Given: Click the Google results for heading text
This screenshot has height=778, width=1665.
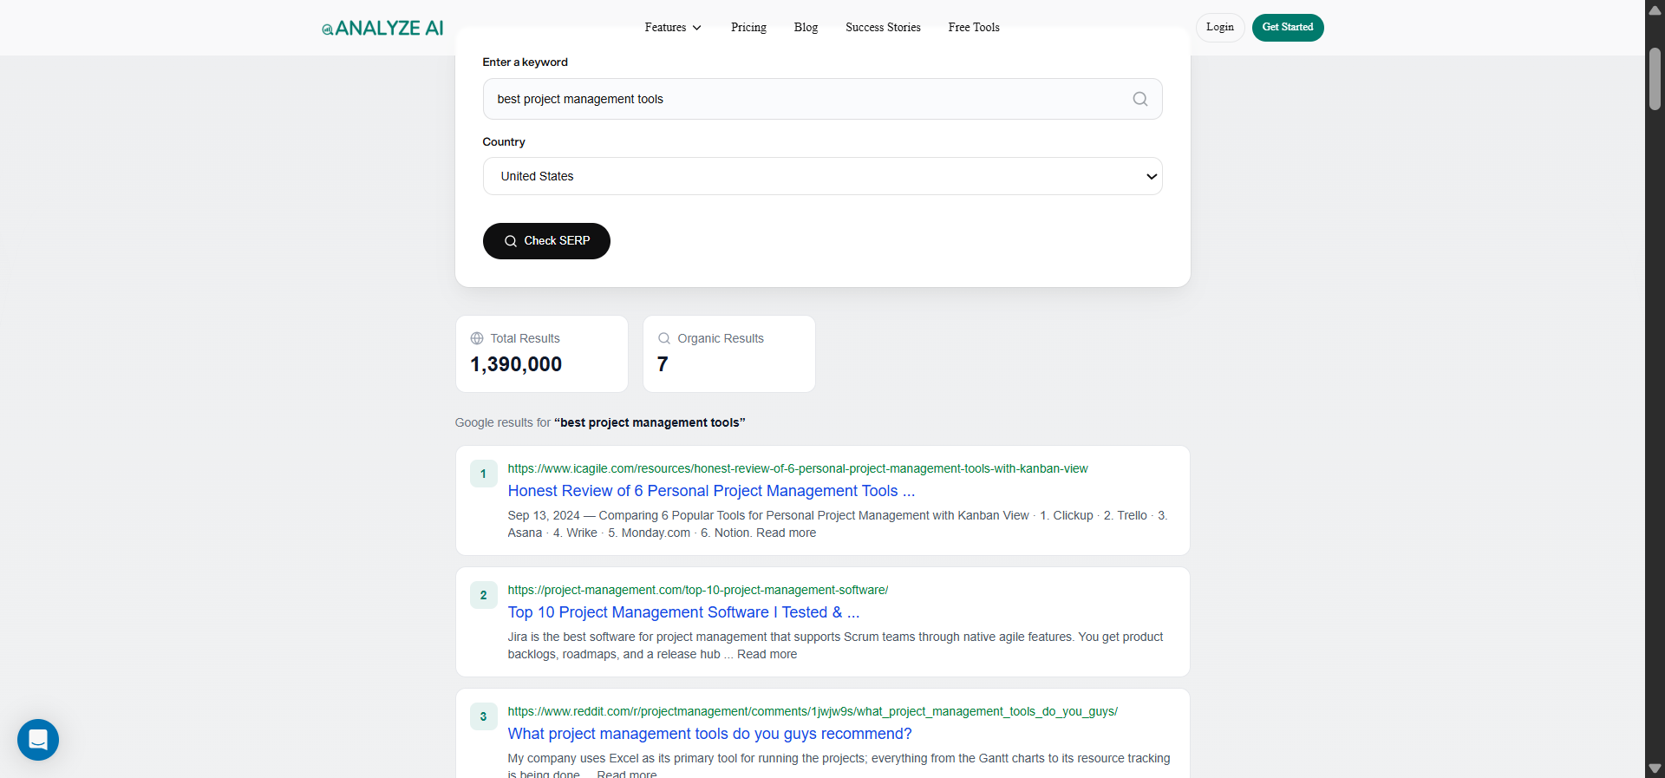Looking at the screenshot, I should (x=600, y=422).
